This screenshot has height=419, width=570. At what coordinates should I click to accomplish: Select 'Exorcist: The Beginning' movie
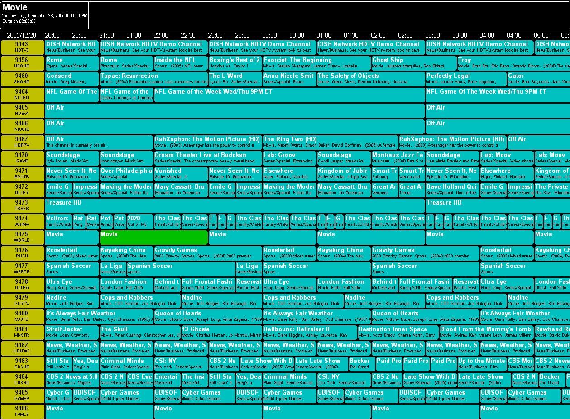tap(317, 63)
